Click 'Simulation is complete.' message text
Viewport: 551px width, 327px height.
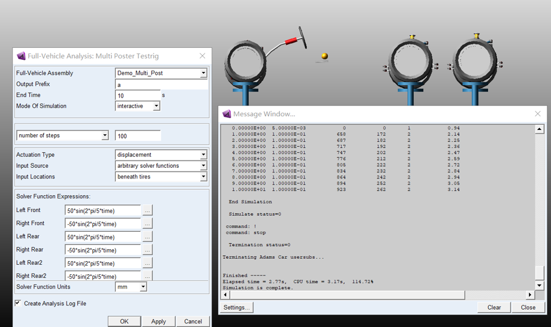[x=258, y=287]
